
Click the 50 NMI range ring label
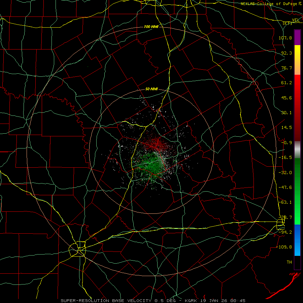pyautogui.click(x=152, y=89)
